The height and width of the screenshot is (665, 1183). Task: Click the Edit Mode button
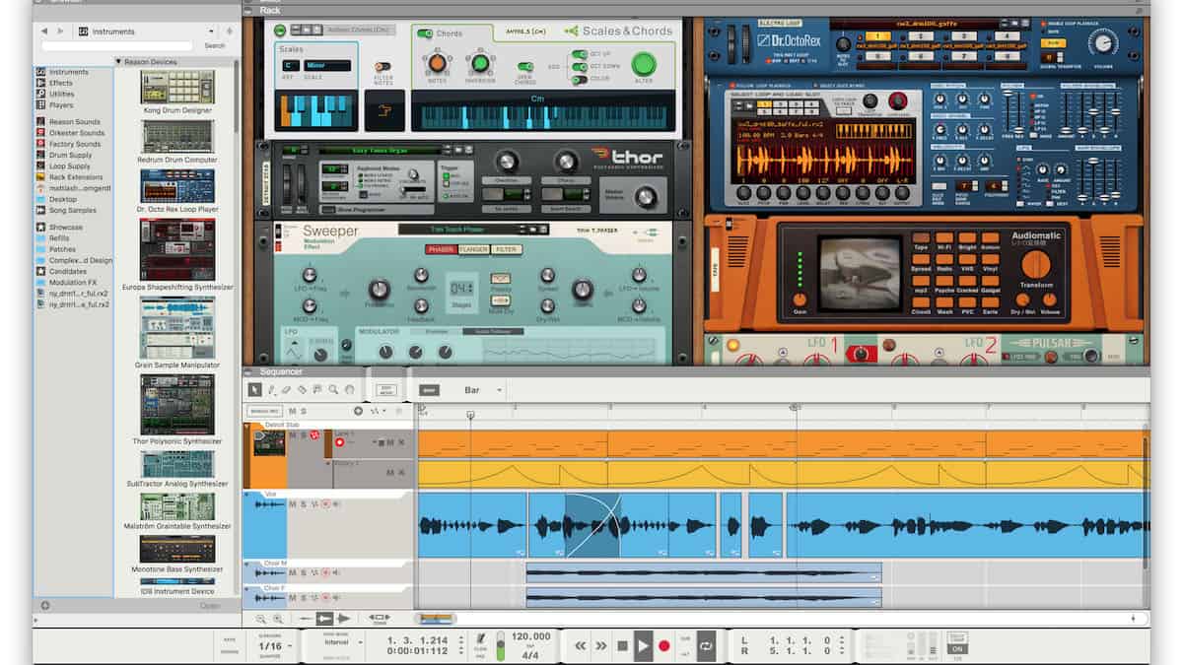[x=387, y=389]
